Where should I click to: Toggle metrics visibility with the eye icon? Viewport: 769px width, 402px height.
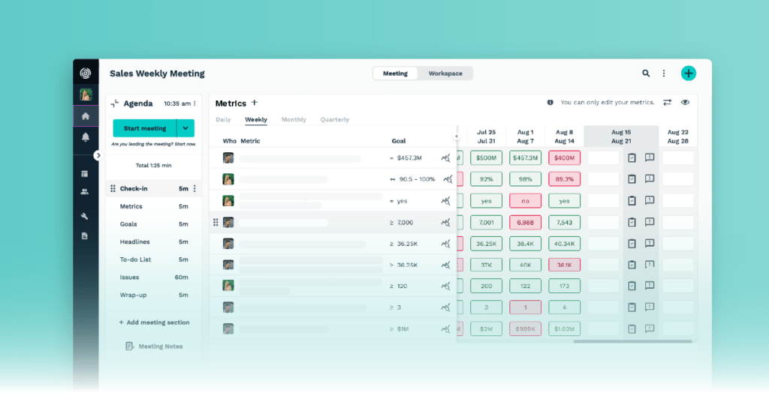click(x=685, y=103)
